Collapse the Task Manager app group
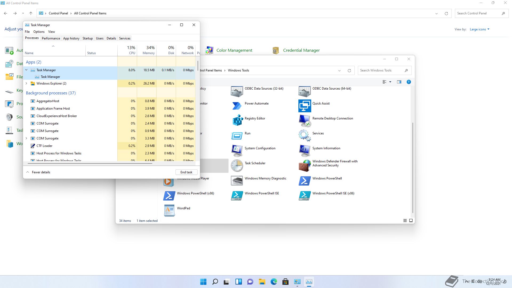 pyautogui.click(x=26, y=70)
